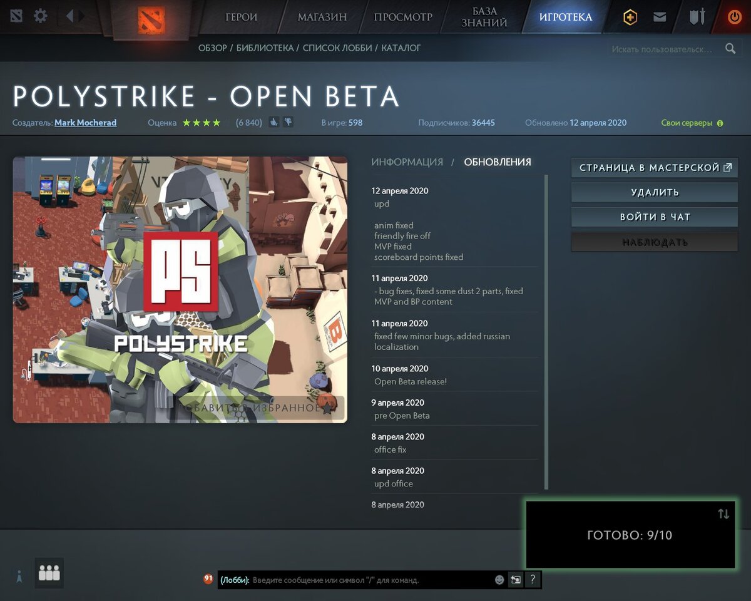The image size is (751, 601).
Task: Open the mail envelope icon
Action: click(660, 18)
